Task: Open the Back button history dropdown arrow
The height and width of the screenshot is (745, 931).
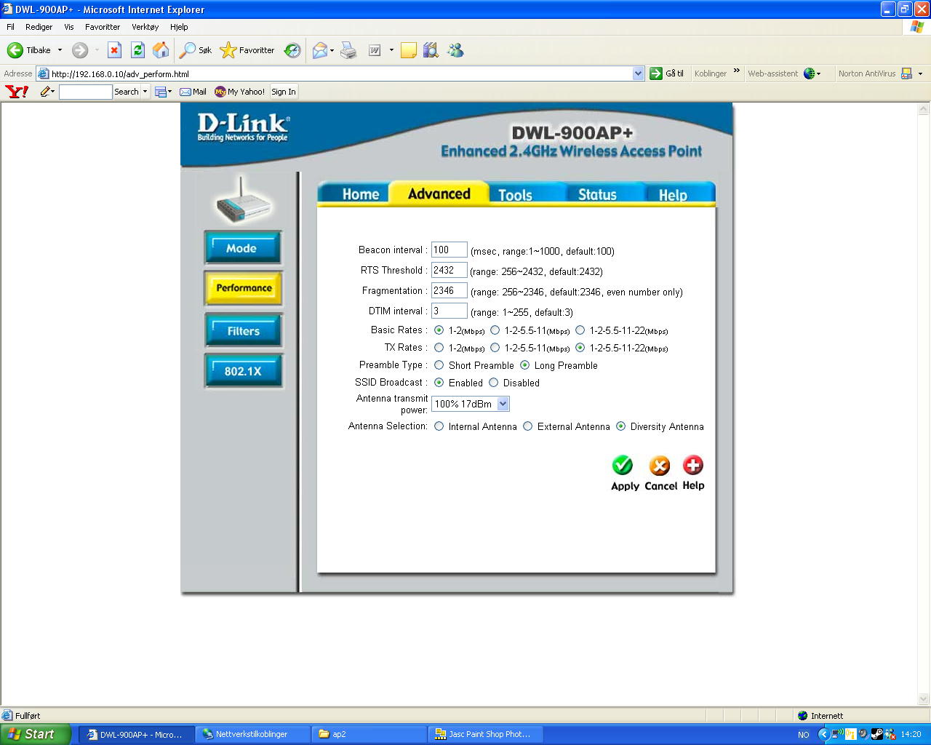Action: tap(60, 50)
